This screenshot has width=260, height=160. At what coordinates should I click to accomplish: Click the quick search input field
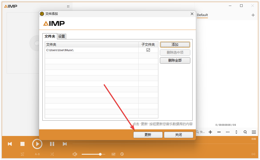pyautogui.click(x=202, y=132)
